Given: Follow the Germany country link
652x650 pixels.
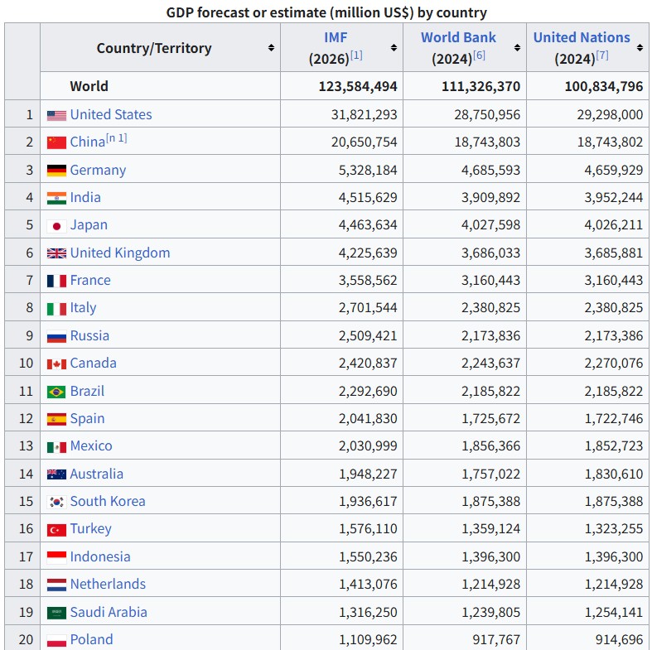Looking at the screenshot, I should pos(98,170).
